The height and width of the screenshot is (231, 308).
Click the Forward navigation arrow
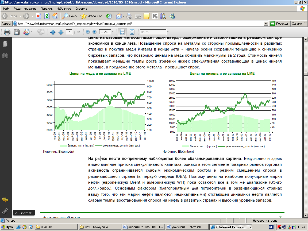click(x=26, y=16)
